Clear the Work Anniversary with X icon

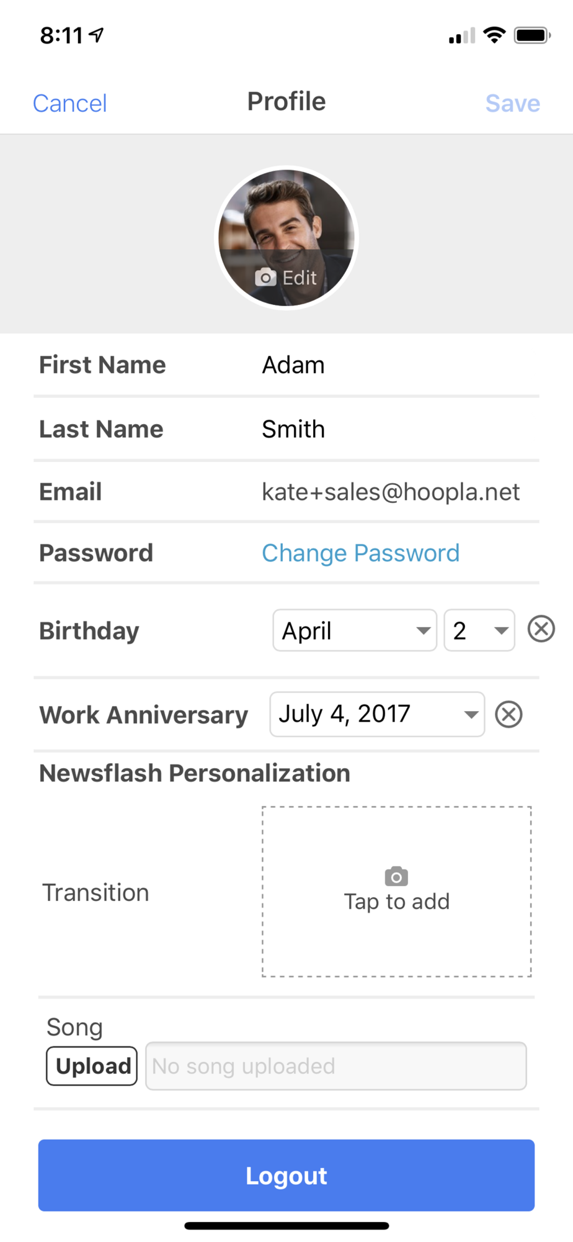click(x=509, y=714)
